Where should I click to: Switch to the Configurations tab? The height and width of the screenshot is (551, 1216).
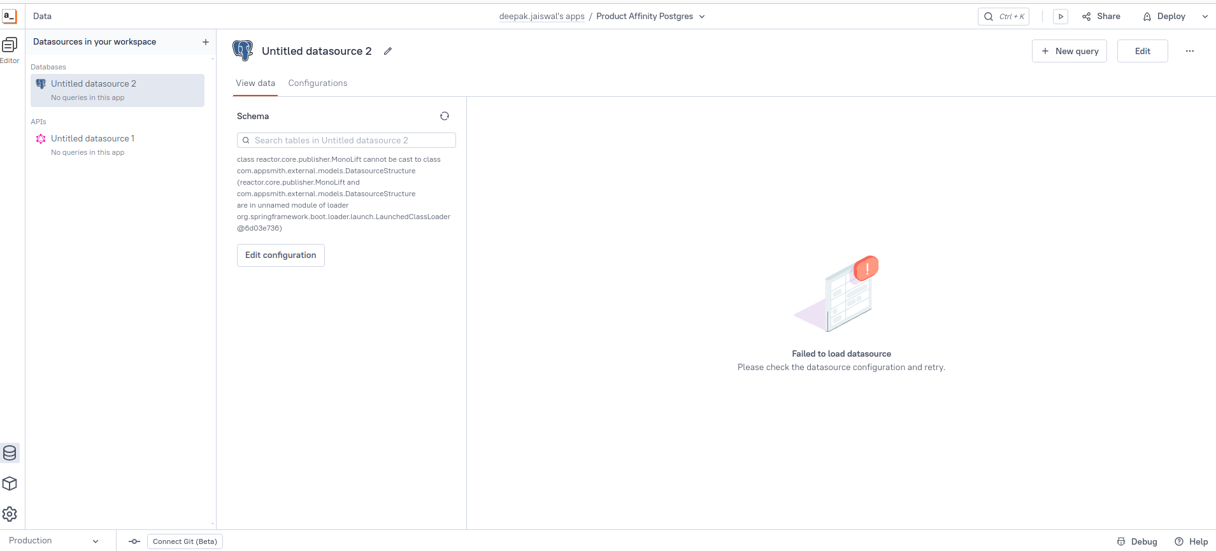[x=318, y=83]
